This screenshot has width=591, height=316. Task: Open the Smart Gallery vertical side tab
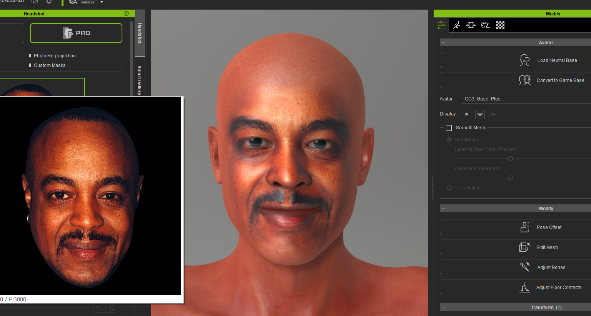140,80
